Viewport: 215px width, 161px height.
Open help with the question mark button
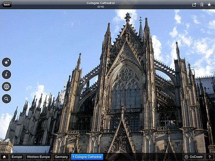210,157
